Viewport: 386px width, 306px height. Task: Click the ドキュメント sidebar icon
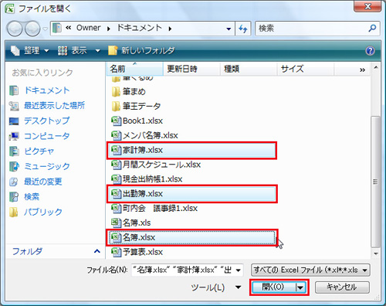click(14, 90)
